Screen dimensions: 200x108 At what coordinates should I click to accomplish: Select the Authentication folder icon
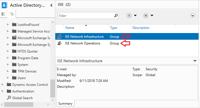[x=9, y=91]
